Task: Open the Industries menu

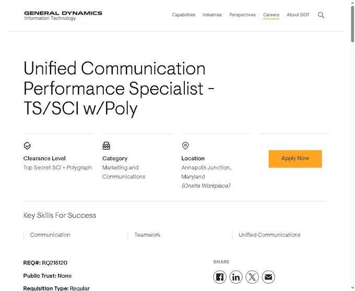Action: coord(212,15)
